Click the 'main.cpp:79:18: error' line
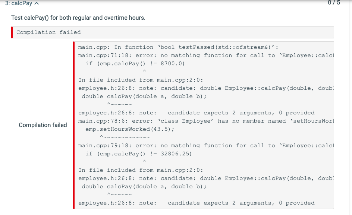The height and width of the screenshot is (215, 352). tap(206, 145)
